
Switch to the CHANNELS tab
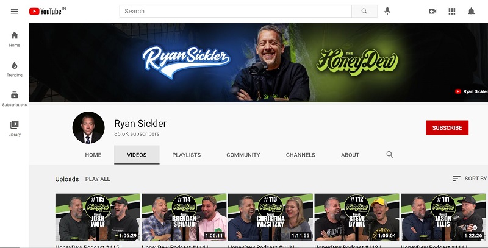point(300,155)
